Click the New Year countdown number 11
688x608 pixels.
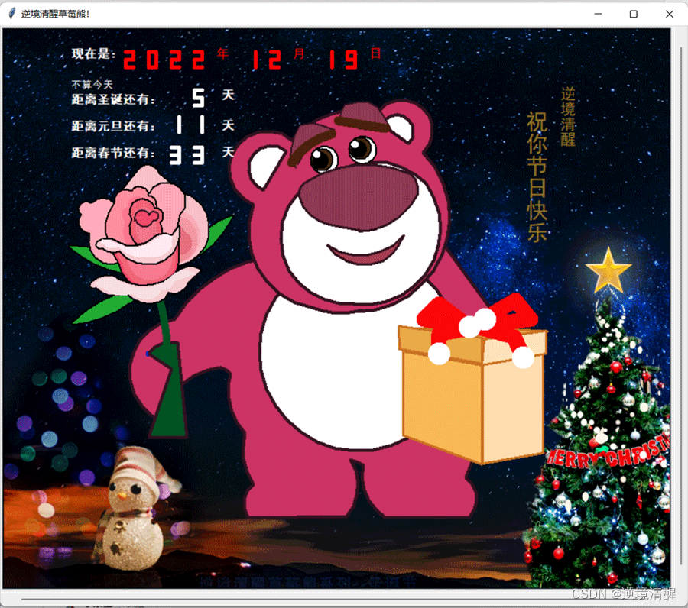coord(190,125)
